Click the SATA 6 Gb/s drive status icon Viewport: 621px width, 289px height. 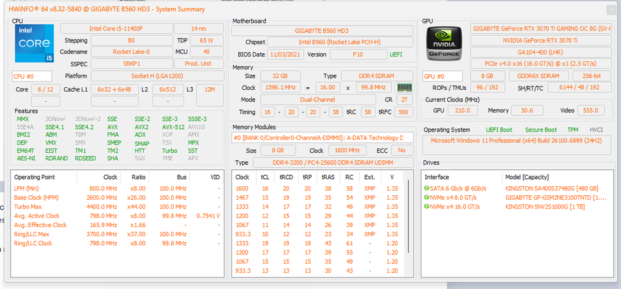click(x=426, y=188)
